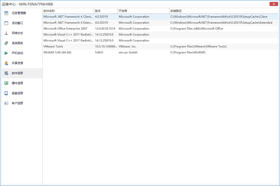
Task: Click the win.rar GmbH developer cell
Action: [128, 53]
